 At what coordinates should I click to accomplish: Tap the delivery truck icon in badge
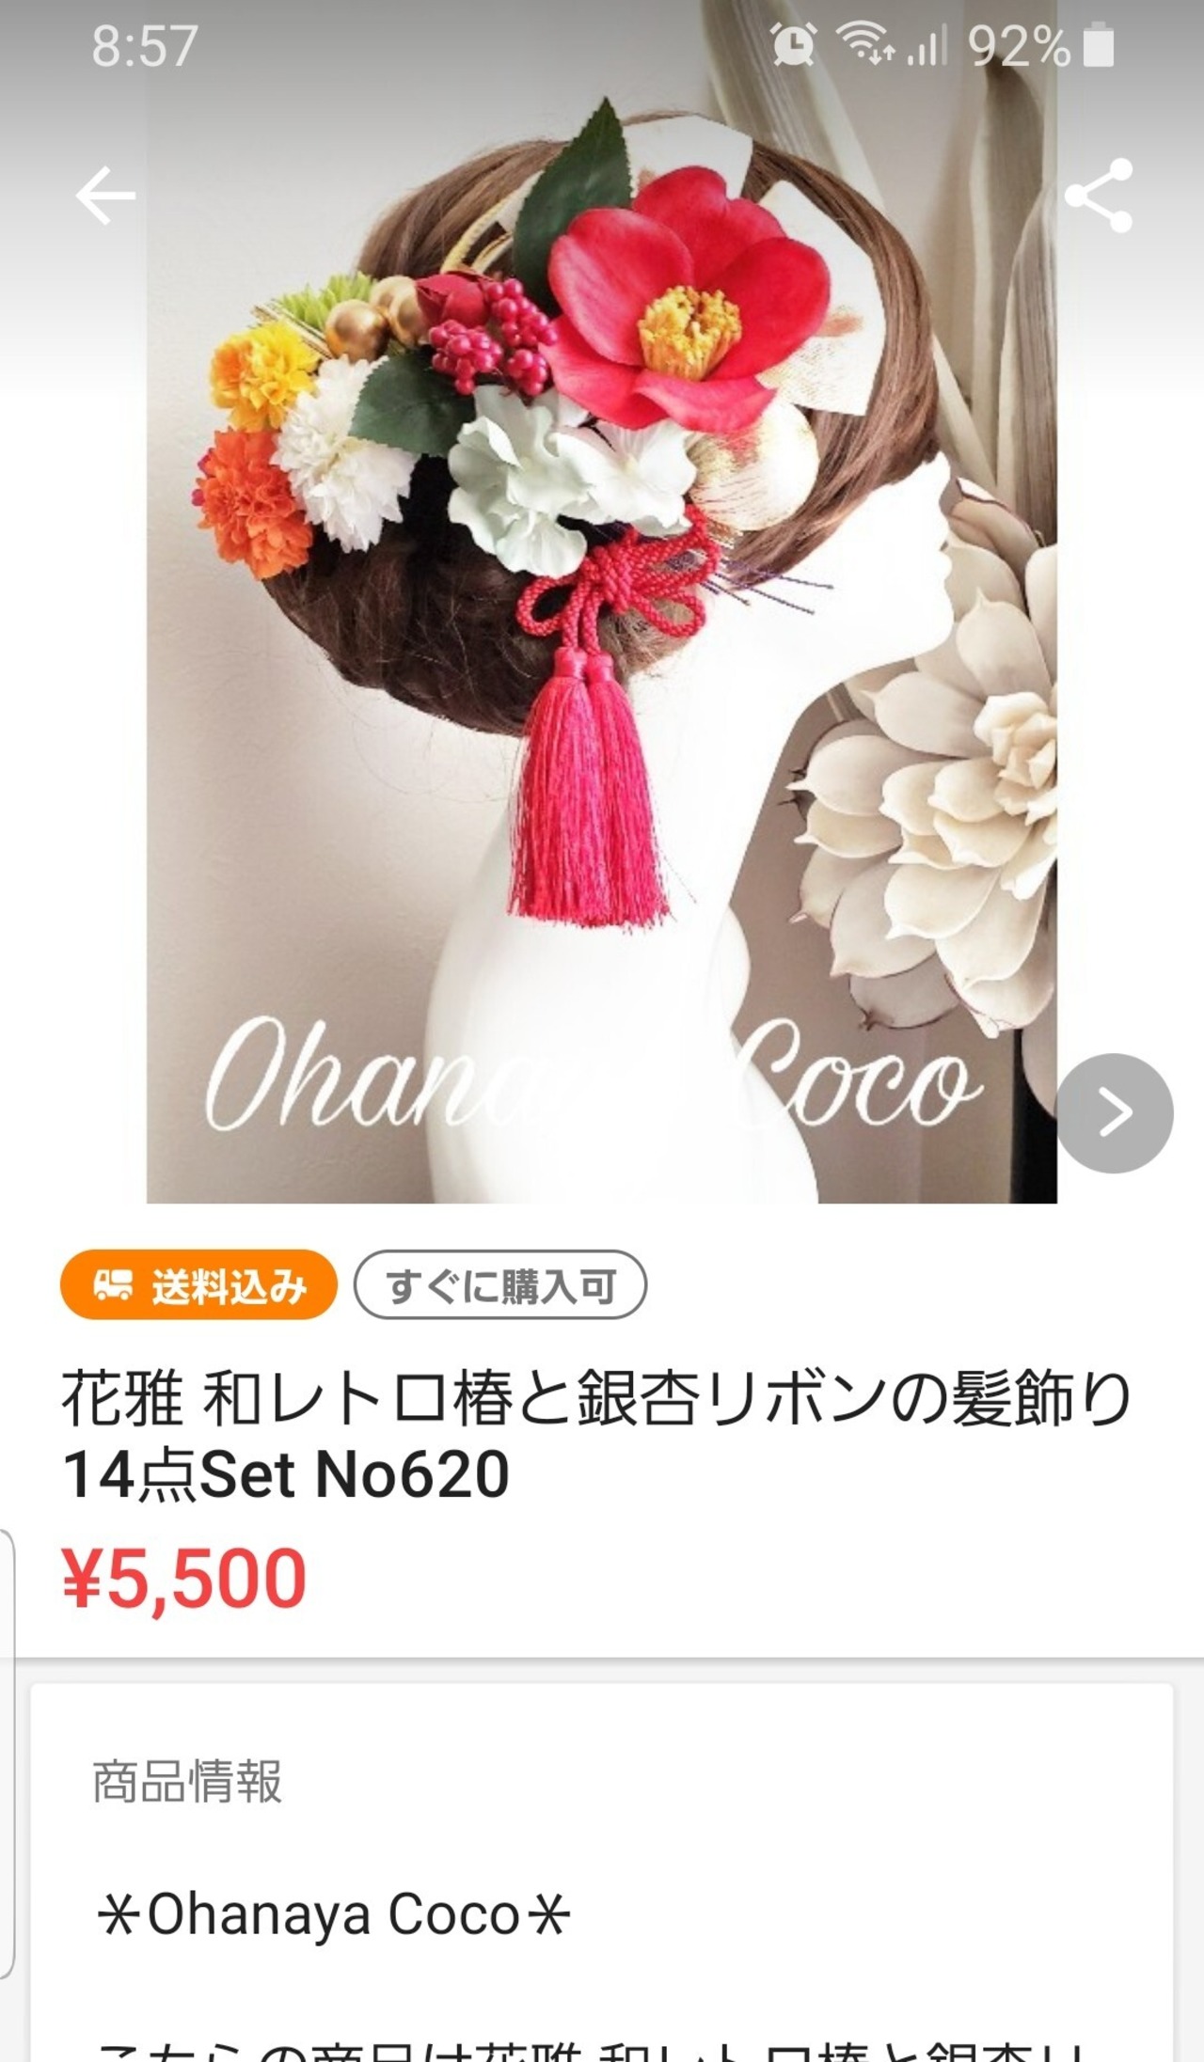pos(113,1284)
